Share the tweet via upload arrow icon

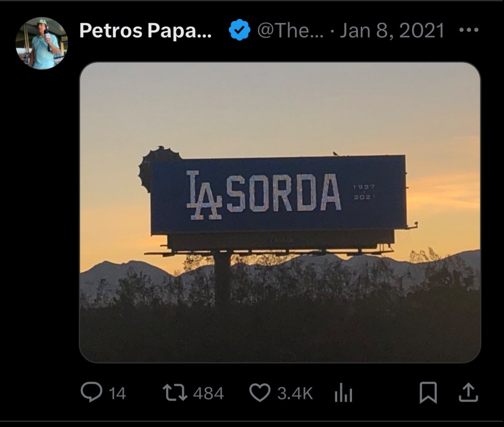coord(469,392)
